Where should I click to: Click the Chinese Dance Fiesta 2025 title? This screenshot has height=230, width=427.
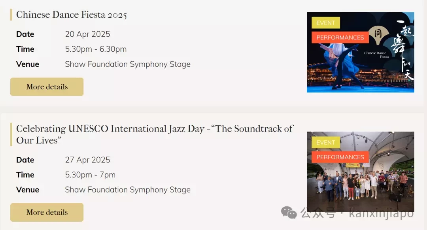(x=72, y=15)
